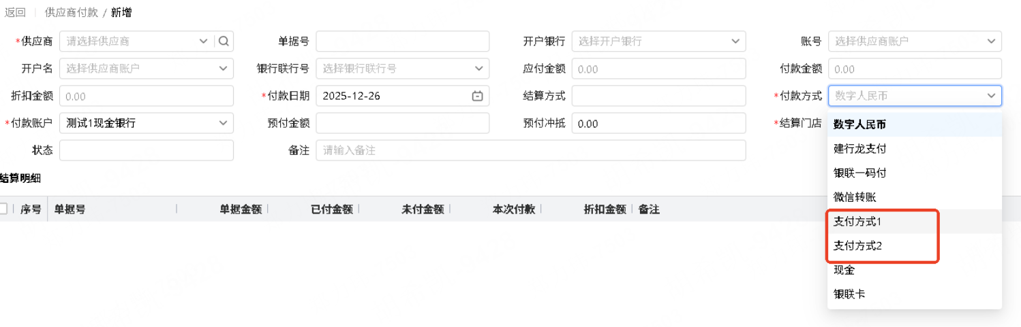The image size is (1021, 327).
Task: Choose 支付方式2 in the list
Action: 857,245
